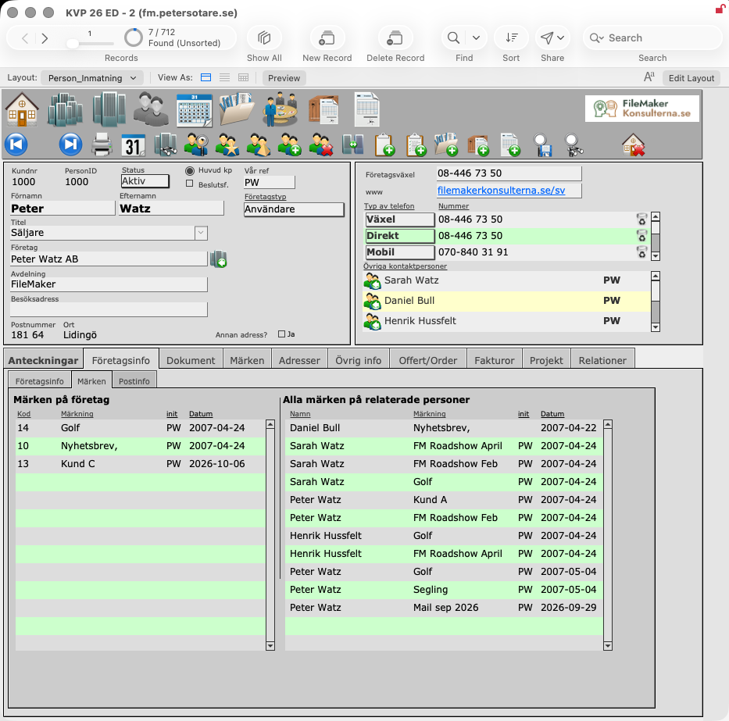Go to last record with blue arrow
This screenshot has height=721, width=729.
click(70, 145)
